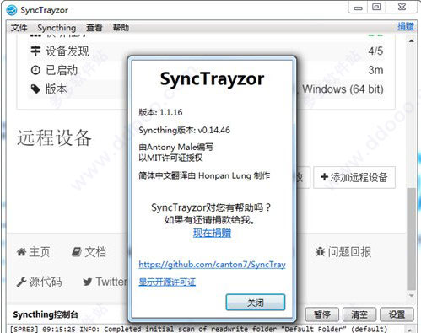Click the 以MIT许可证授权 license text

pyautogui.click(x=170, y=158)
